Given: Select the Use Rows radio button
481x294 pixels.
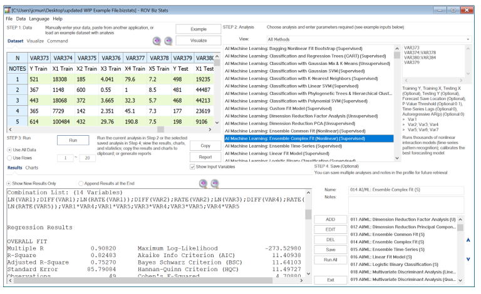Looking at the screenshot, I should click(x=9, y=158).
